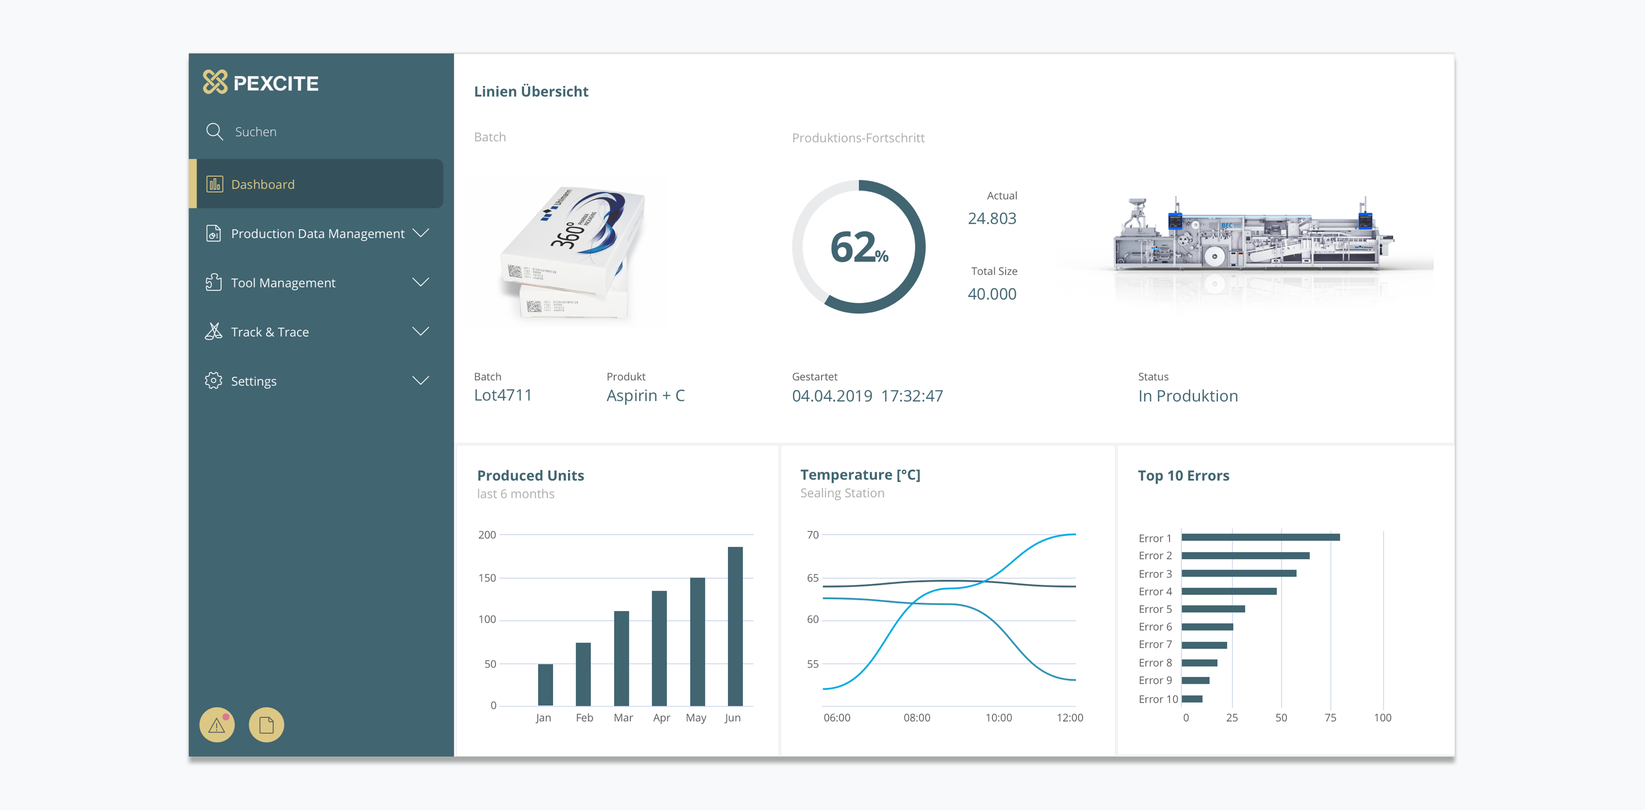Image resolution: width=1645 pixels, height=810 pixels.
Task: Open alerts via the warning triangle button
Action: 216,725
